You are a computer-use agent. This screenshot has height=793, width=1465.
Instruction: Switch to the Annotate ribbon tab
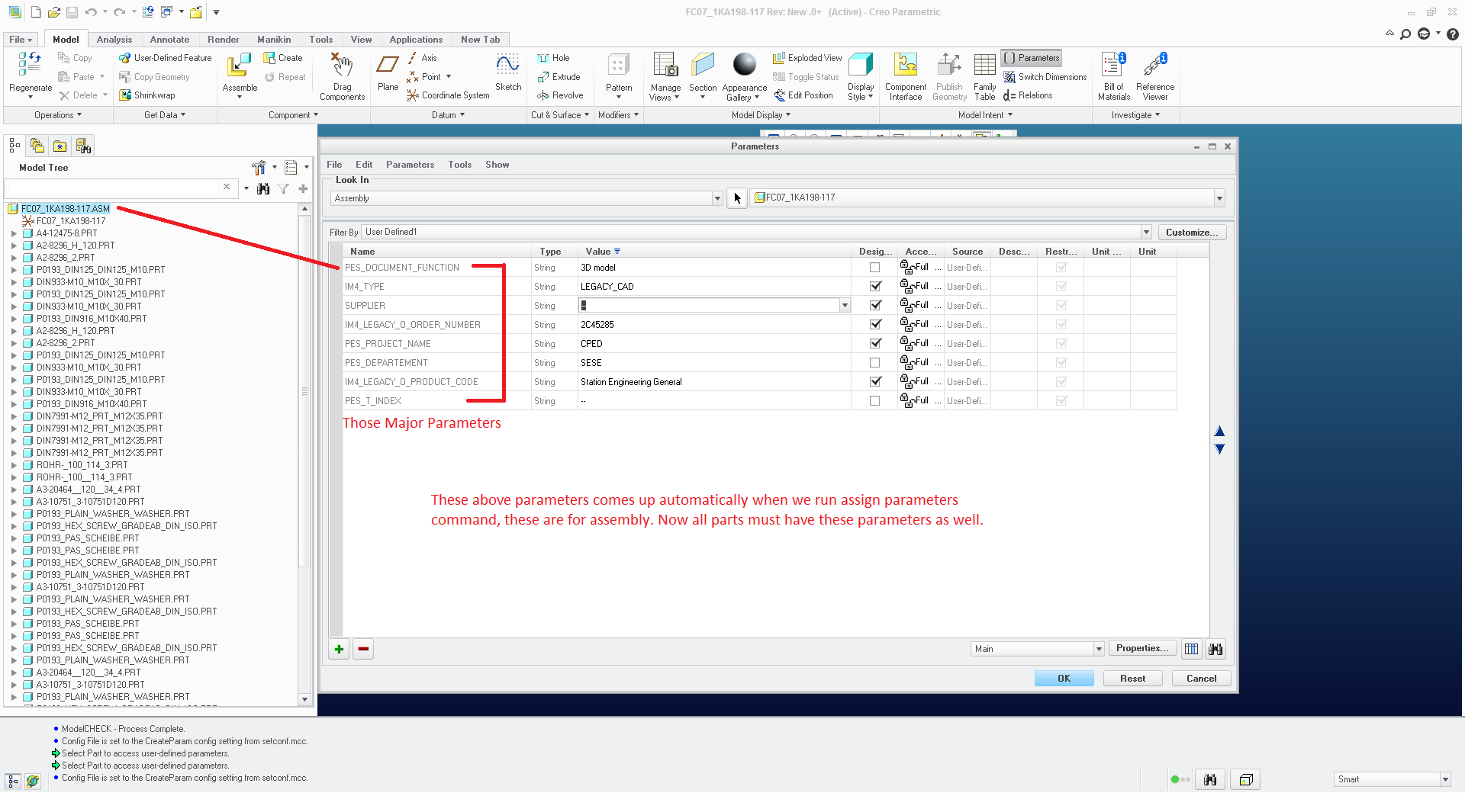coord(169,40)
